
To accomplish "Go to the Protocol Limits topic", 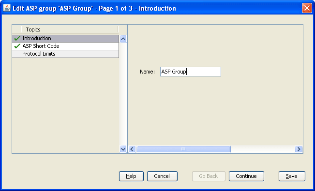I will tap(70, 54).
